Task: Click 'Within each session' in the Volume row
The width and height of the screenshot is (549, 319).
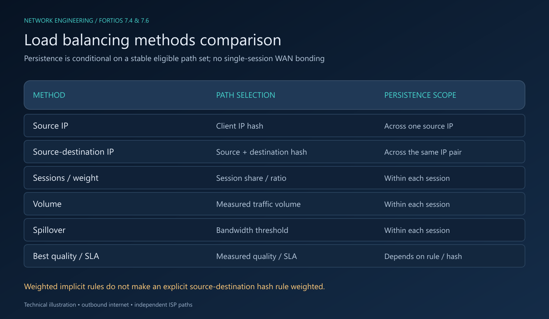Action: point(417,204)
